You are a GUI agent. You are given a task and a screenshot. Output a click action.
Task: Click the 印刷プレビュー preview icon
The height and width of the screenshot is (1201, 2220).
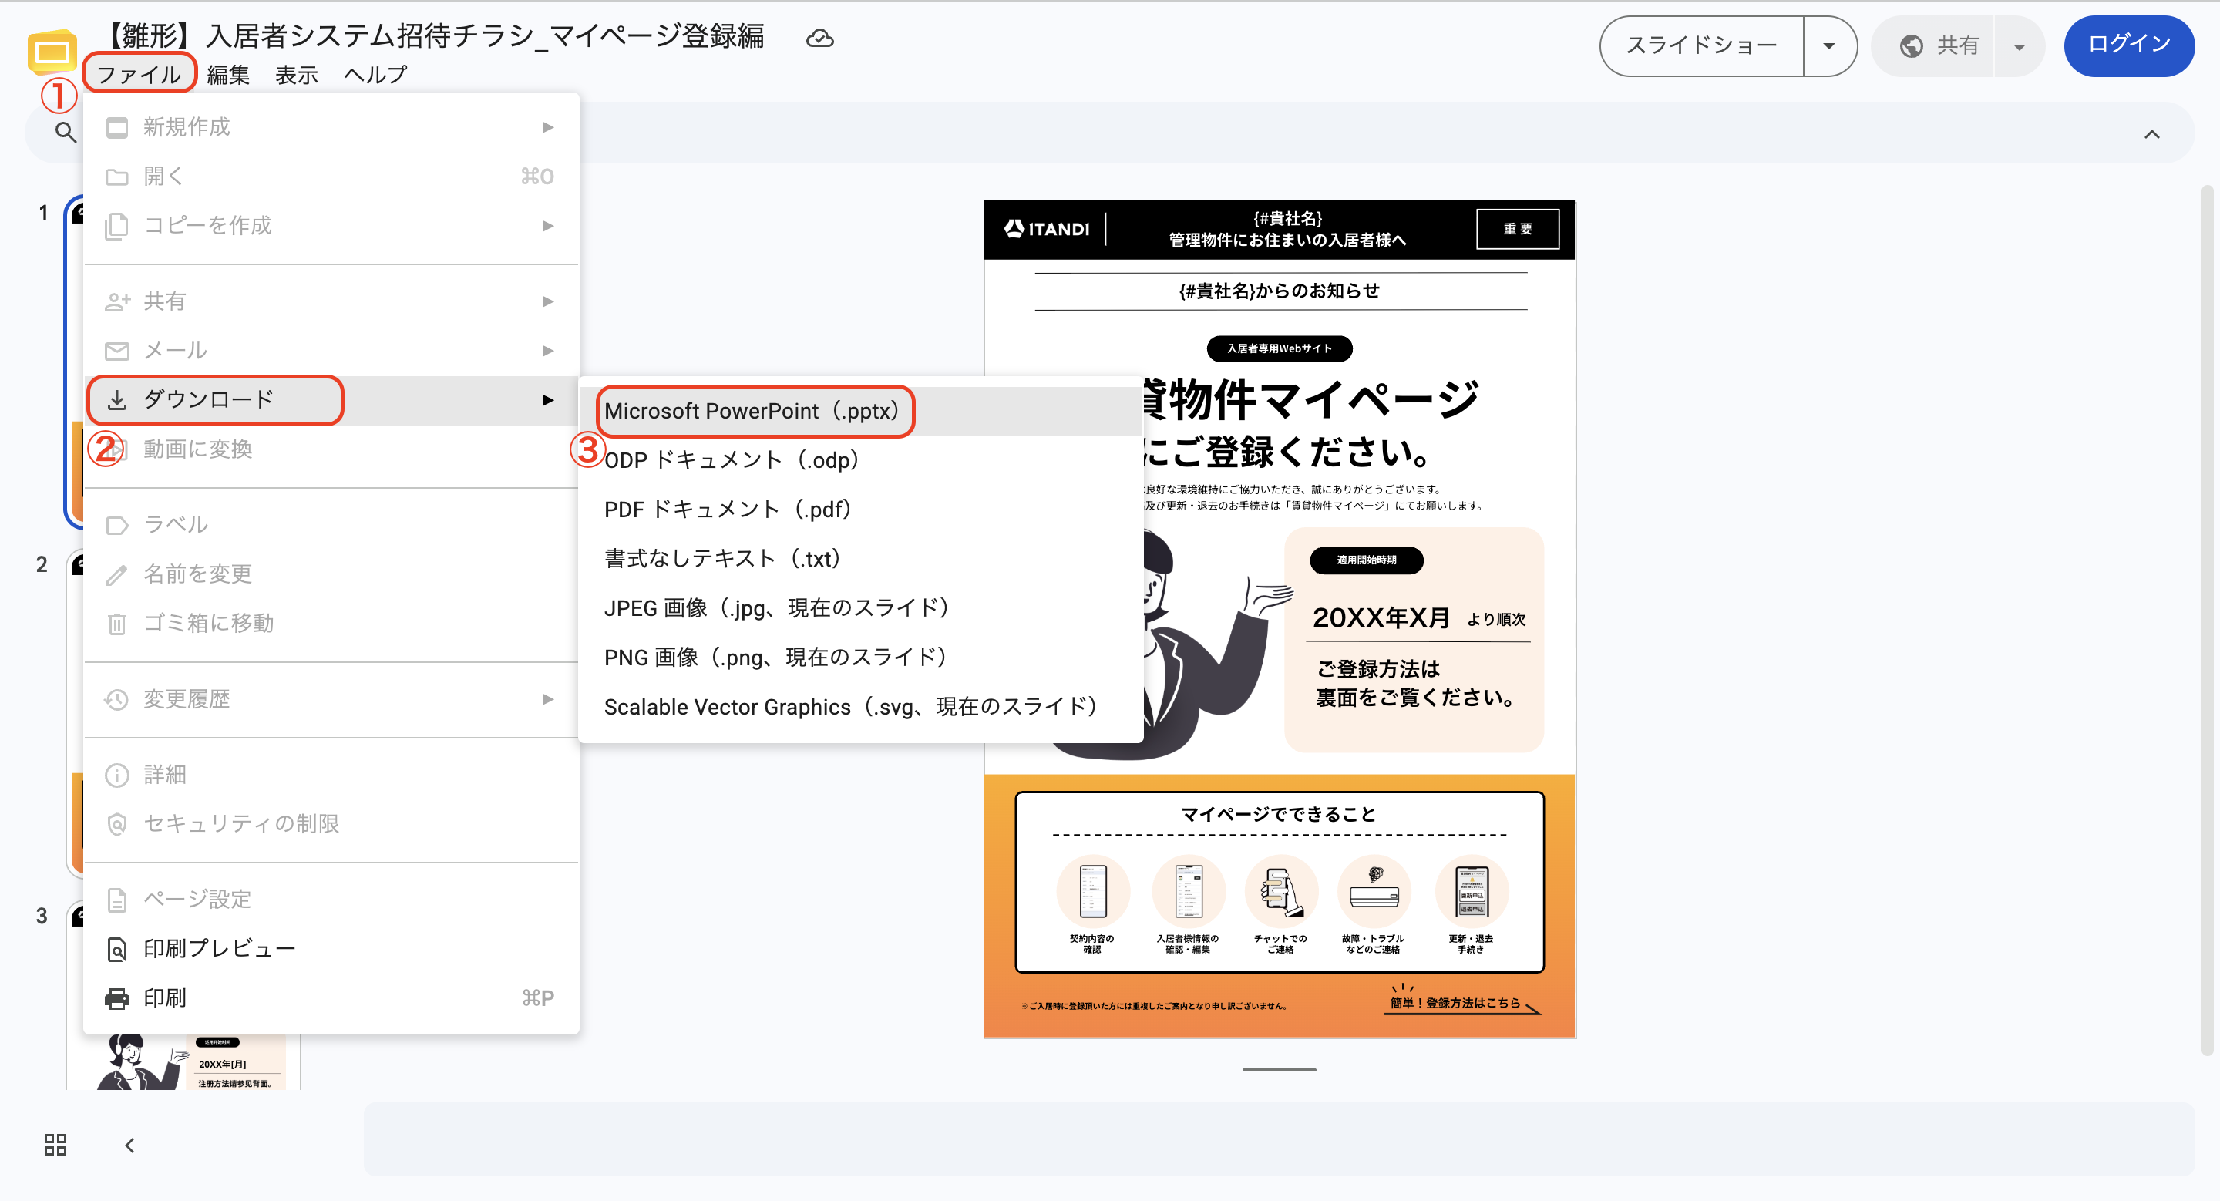pos(117,950)
